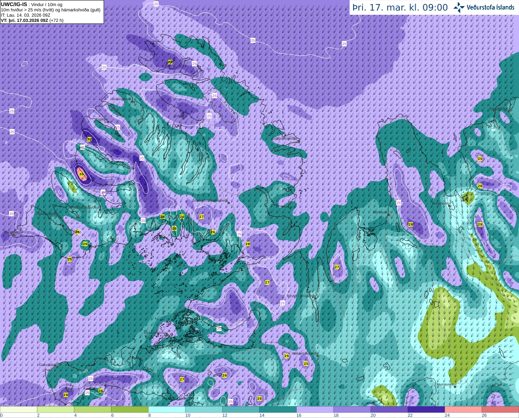Viewport: 519px width, 418px height.
Task: Click the Flateyri station label
Action: point(101,119)
